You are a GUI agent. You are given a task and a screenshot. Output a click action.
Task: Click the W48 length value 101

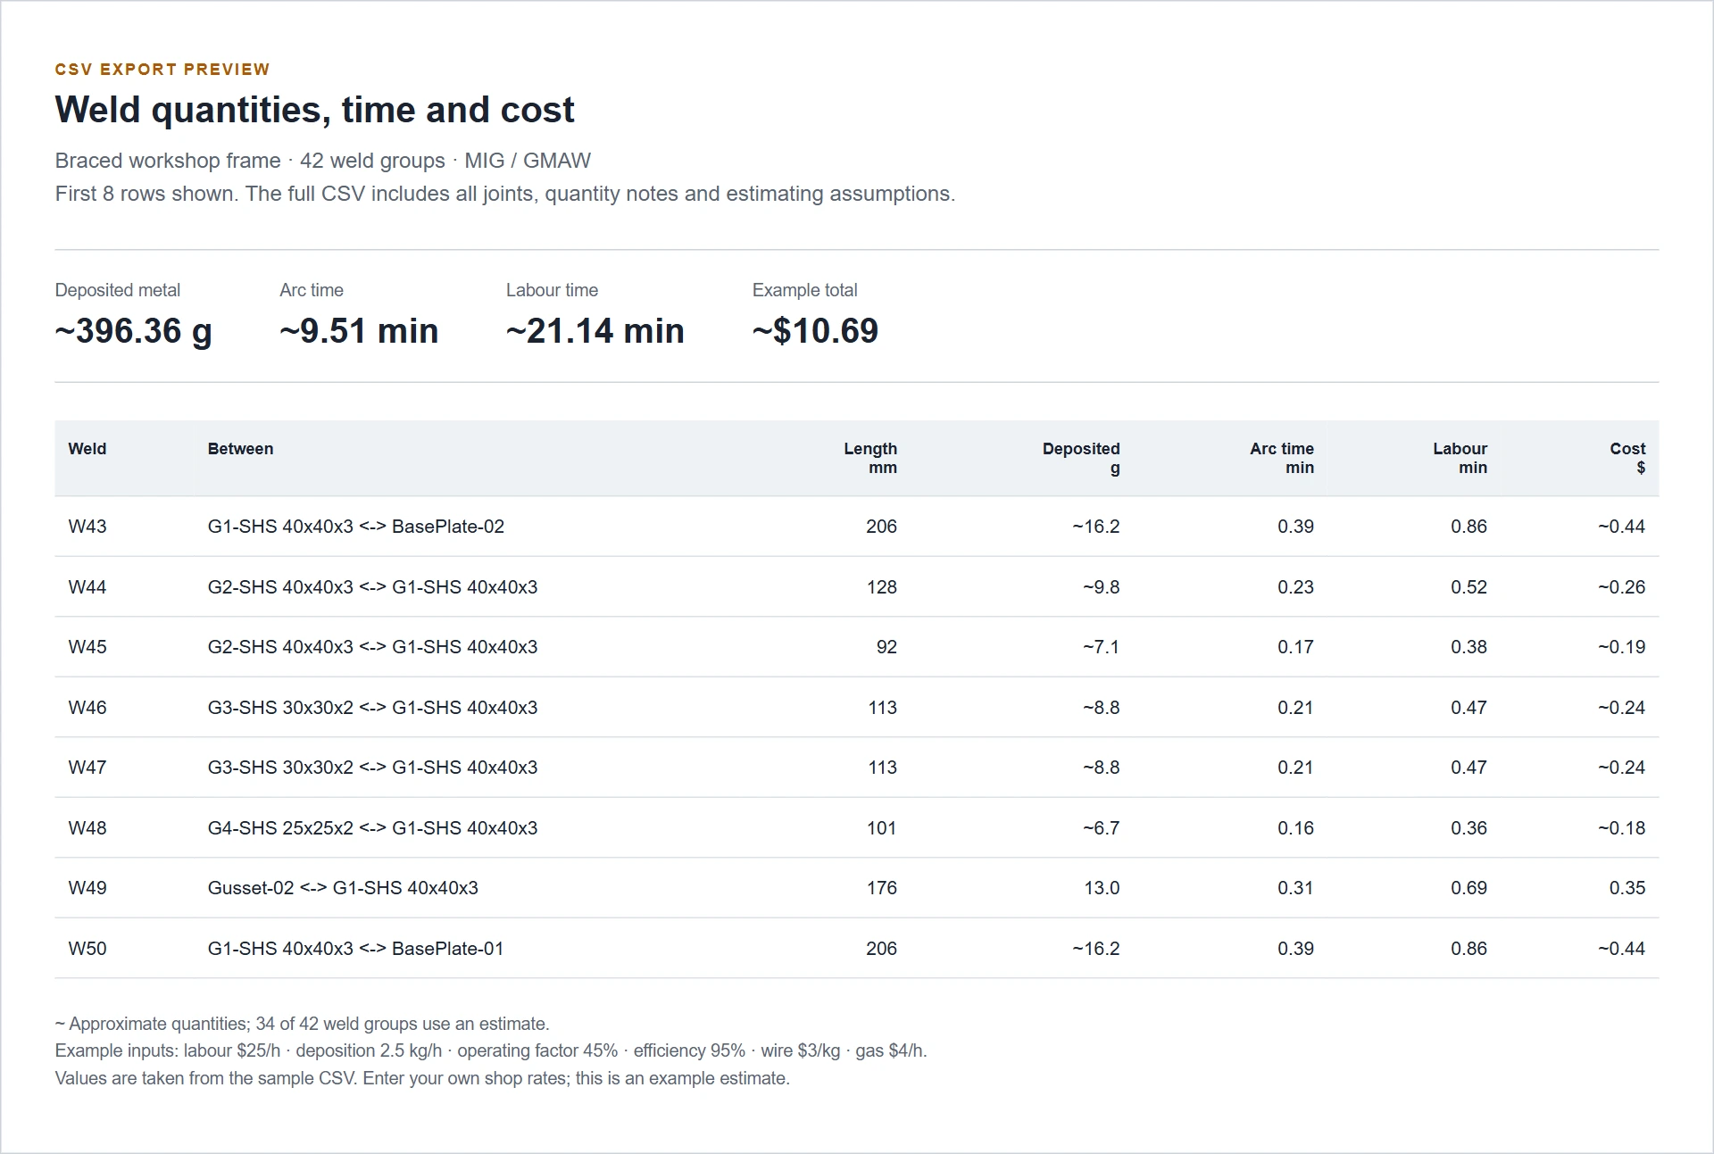pos(882,828)
